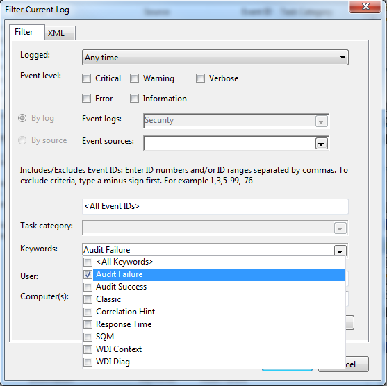Tick the Audit Success keyword
Viewport: 387px width, 386px height.
pos(88,287)
